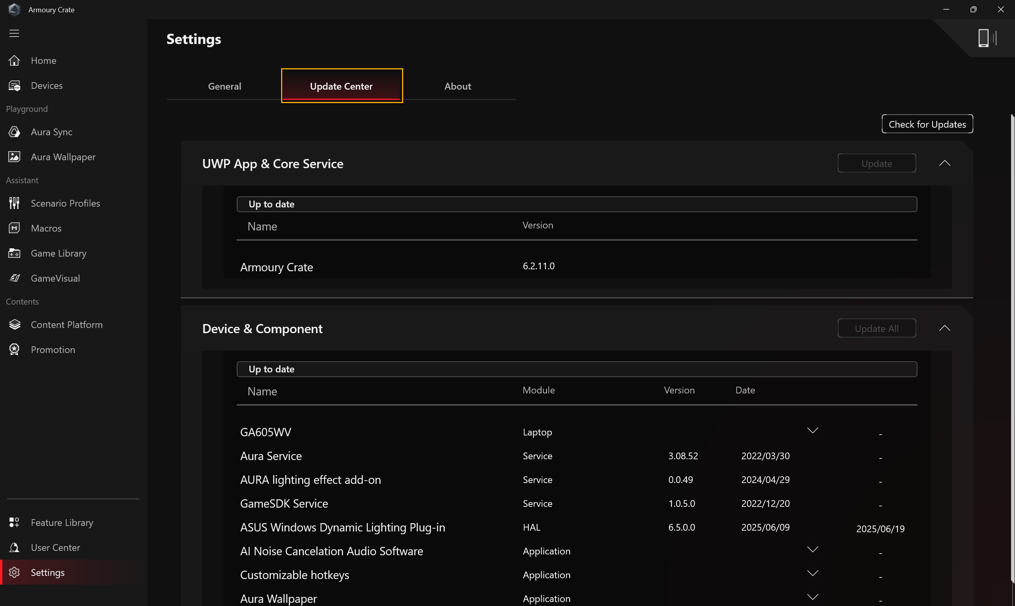The width and height of the screenshot is (1015, 606).
Task: Click the Module column header
Action: 538,390
